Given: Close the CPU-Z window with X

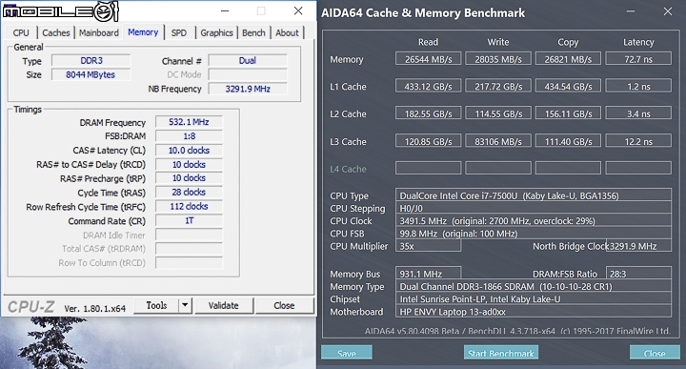Looking at the screenshot, I should coord(298,10).
